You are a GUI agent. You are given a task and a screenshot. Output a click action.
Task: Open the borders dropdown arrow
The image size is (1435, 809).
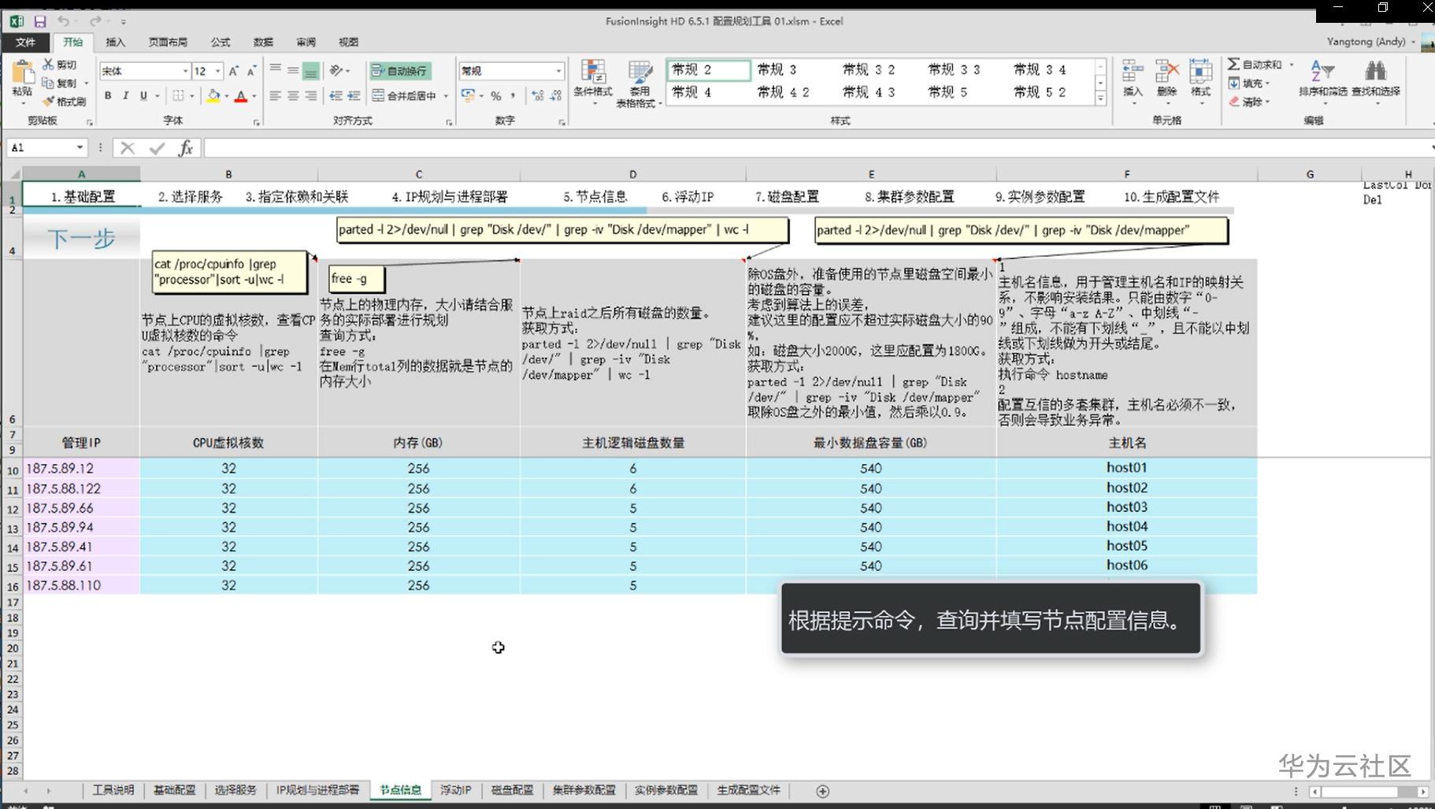191,95
